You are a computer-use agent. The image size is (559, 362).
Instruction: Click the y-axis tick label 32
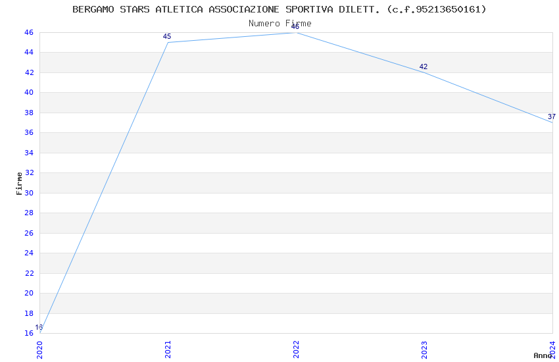coord(29,172)
